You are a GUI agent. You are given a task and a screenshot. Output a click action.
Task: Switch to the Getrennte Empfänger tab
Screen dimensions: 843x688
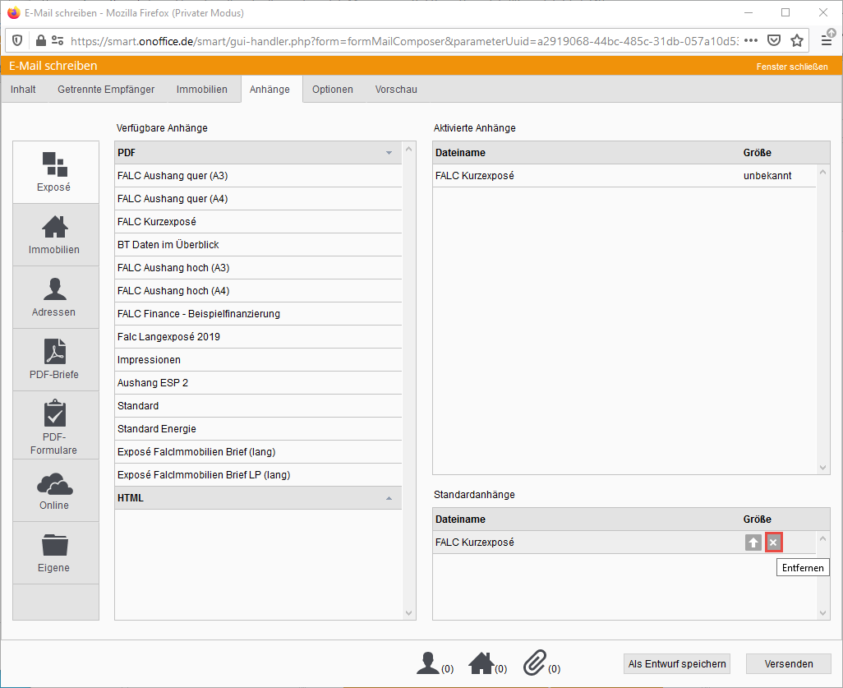(x=106, y=90)
